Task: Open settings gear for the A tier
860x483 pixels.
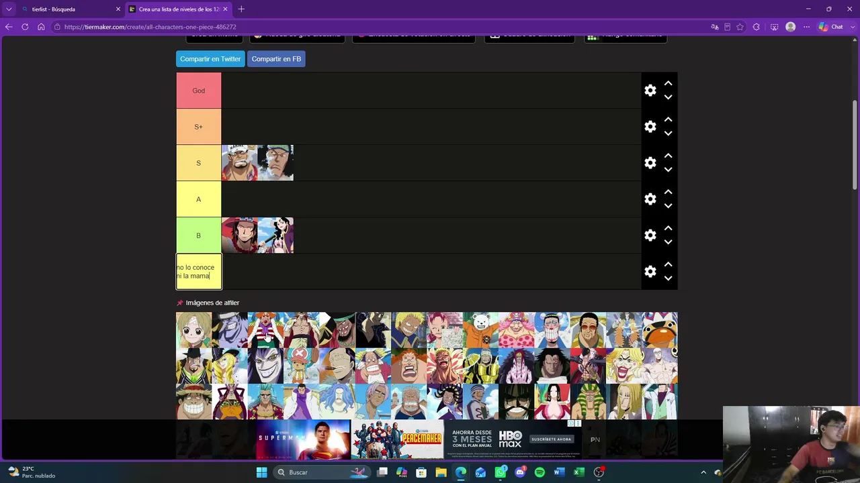Action: tap(650, 199)
